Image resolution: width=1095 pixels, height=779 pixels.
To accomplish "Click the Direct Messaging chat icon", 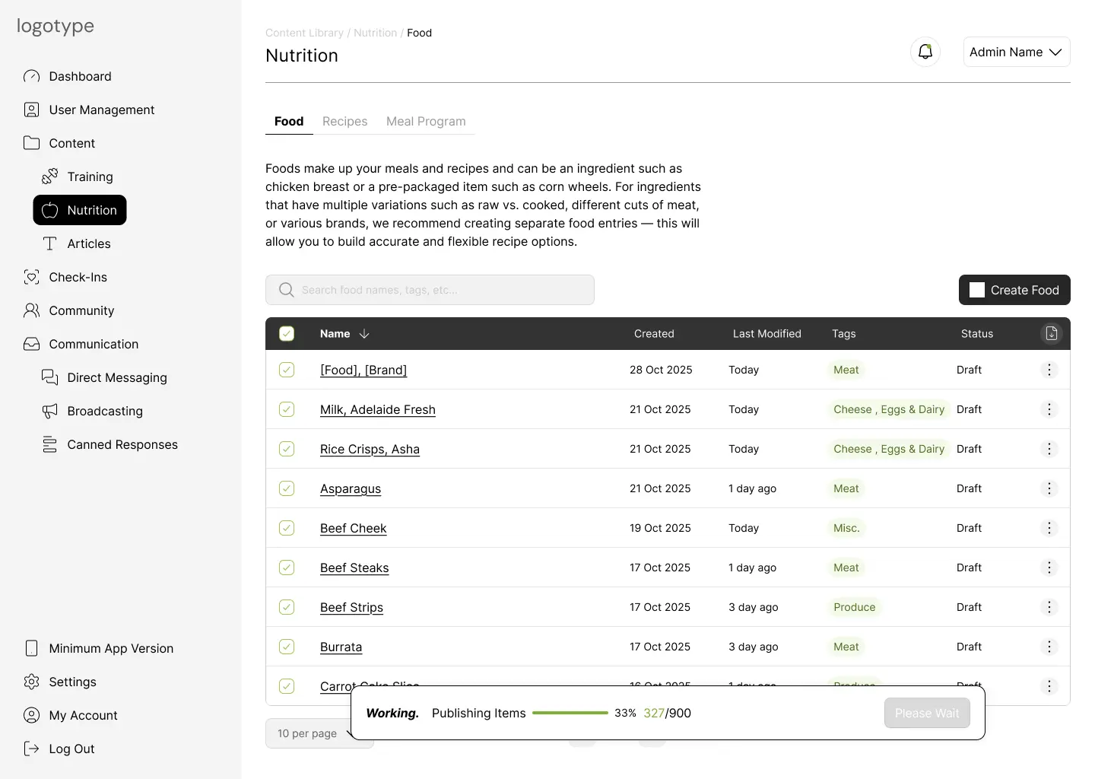I will click(49, 377).
